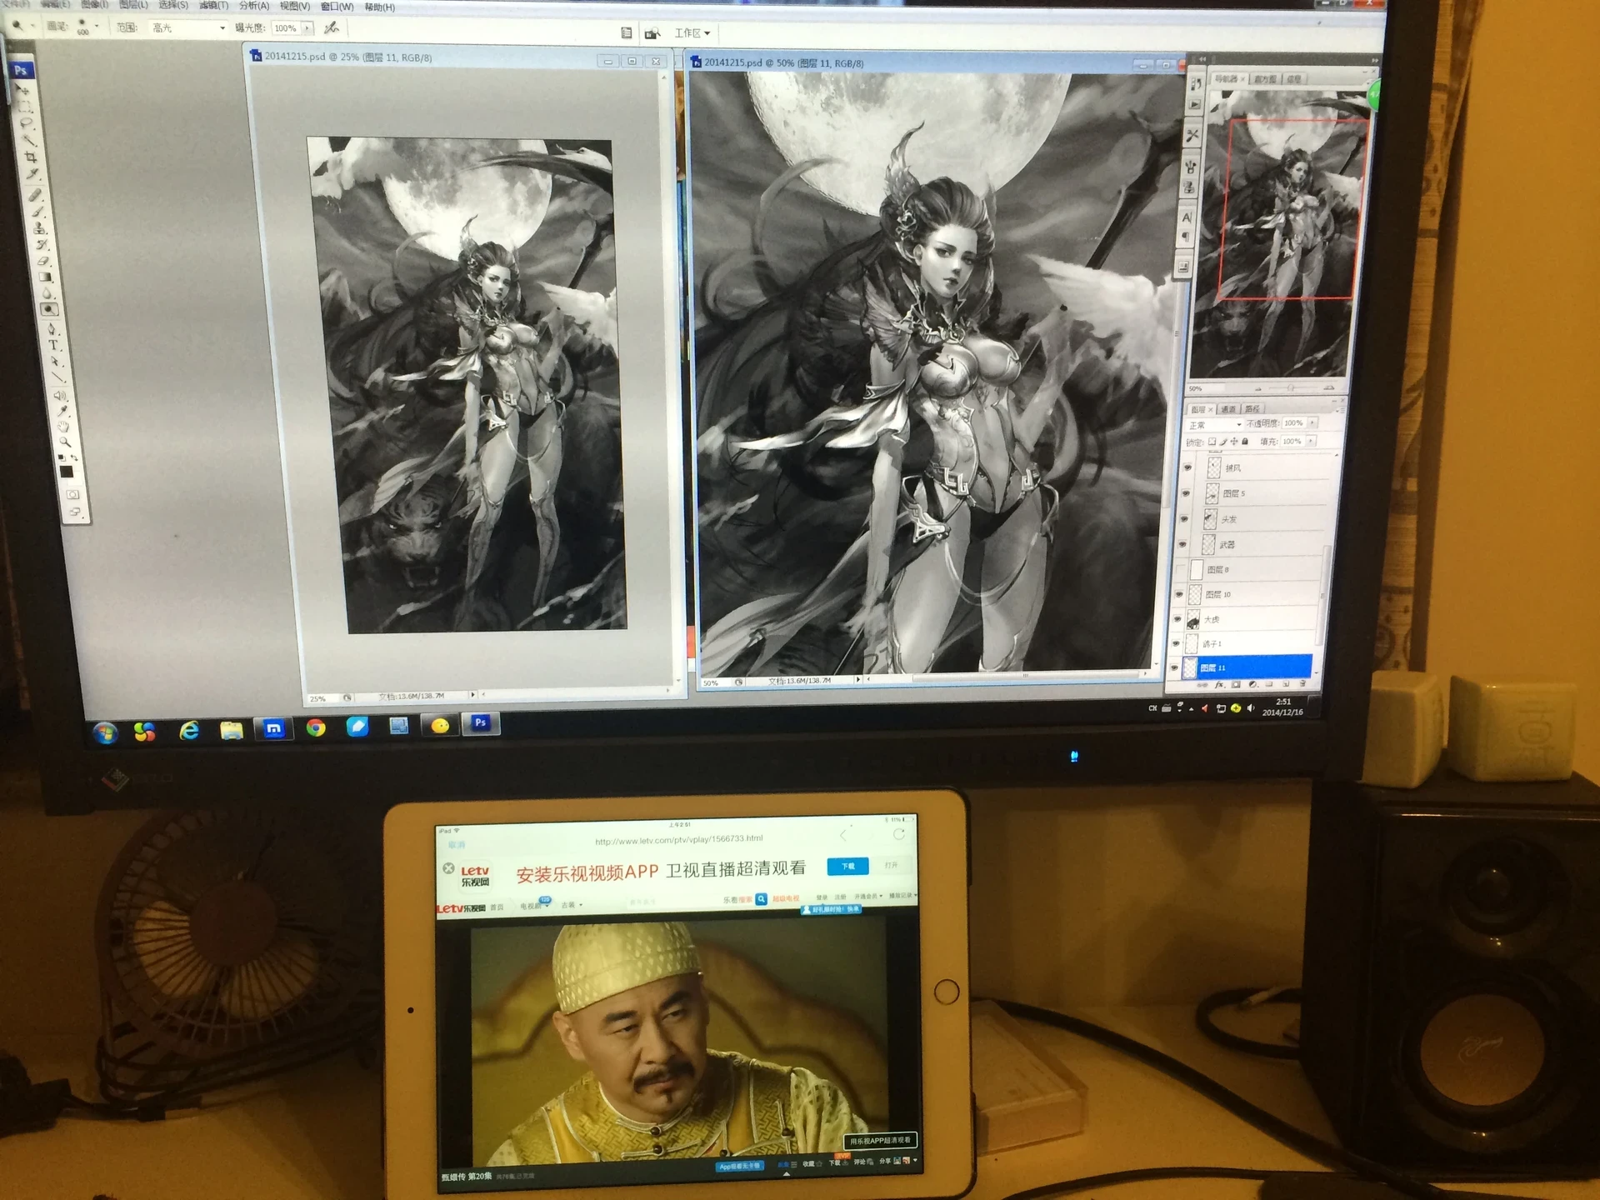Tap the Letv banner close X
The image size is (1600, 1200).
pos(448,868)
